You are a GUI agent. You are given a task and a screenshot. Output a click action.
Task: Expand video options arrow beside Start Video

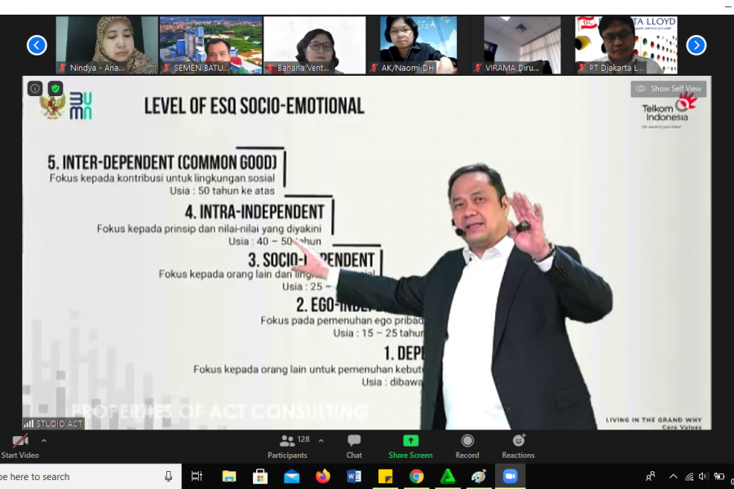click(x=44, y=441)
